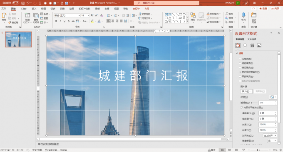283x152 pixels.
Task: Toggle Underline formatting
Action: tap(65, 21)
